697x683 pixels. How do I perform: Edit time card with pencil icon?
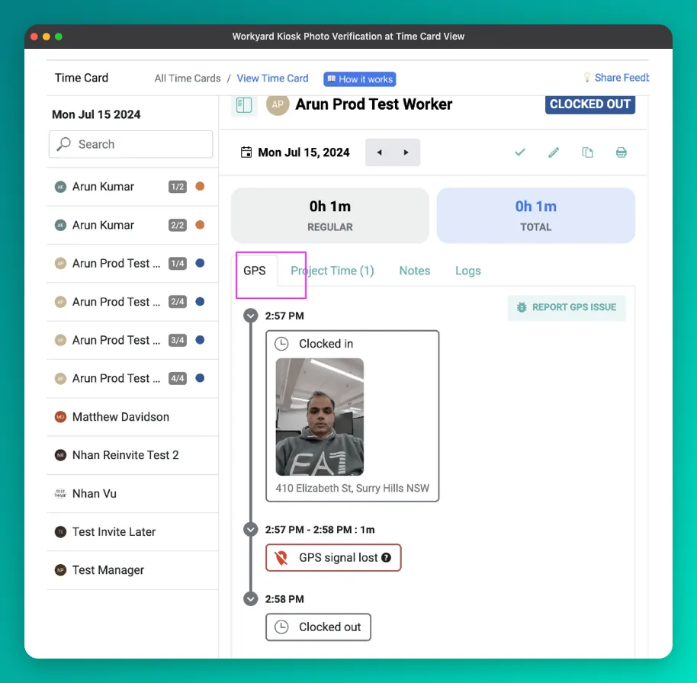tap(554, 152)
